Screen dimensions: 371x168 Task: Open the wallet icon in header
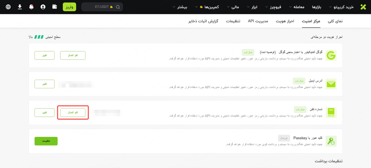[x=54, y=7]
